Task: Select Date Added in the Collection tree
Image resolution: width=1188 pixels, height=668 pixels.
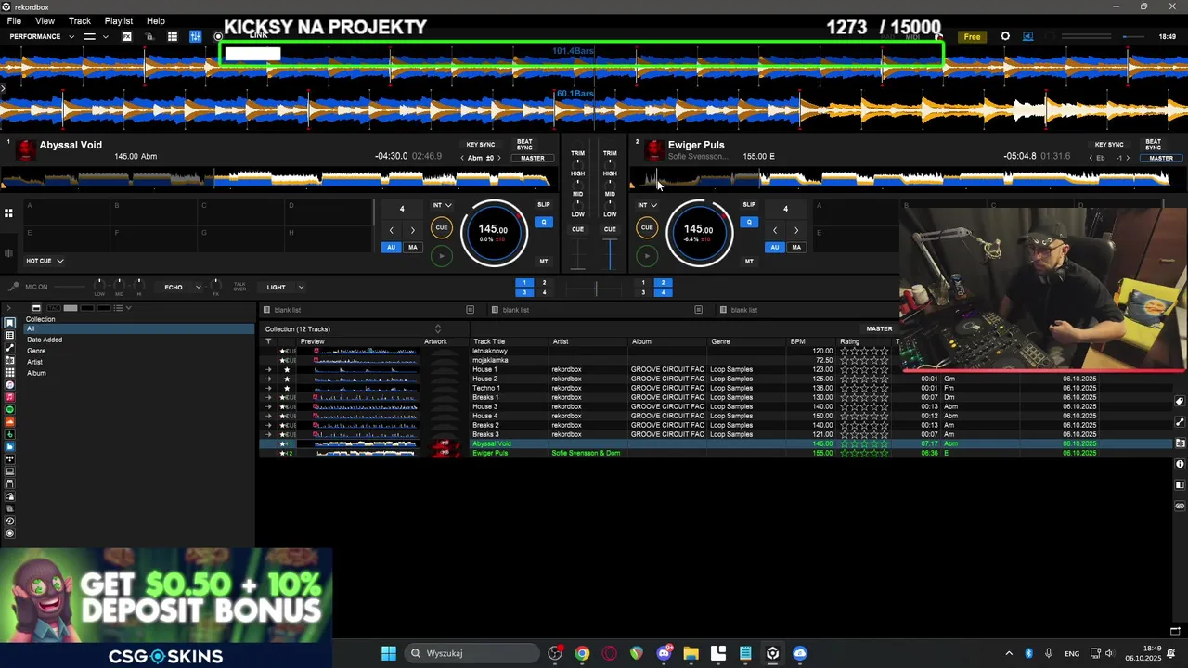Action: coord(45,340)
